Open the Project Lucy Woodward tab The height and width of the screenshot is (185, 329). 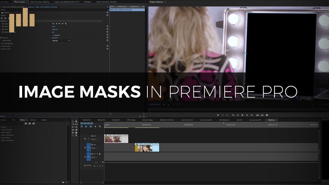pyautogui.click(x=67, y=2)
